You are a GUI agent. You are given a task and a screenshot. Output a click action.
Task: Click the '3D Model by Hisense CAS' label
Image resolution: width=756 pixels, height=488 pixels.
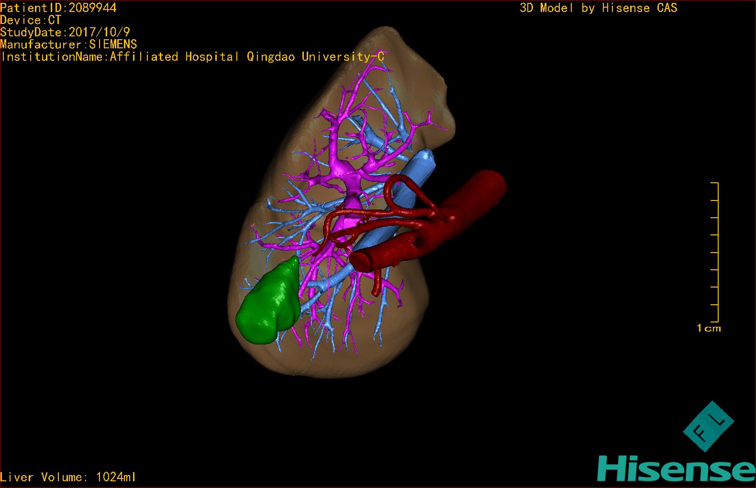(599, 8)
